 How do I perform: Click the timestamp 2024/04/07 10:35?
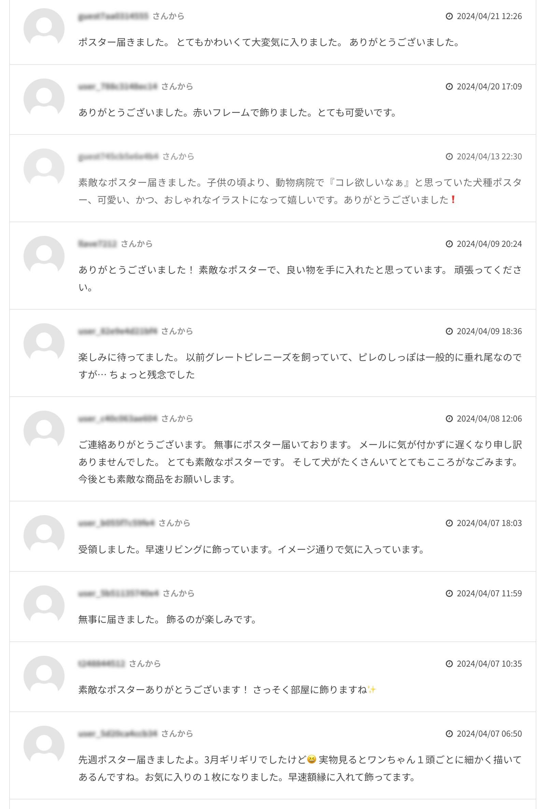pos(489,664)
